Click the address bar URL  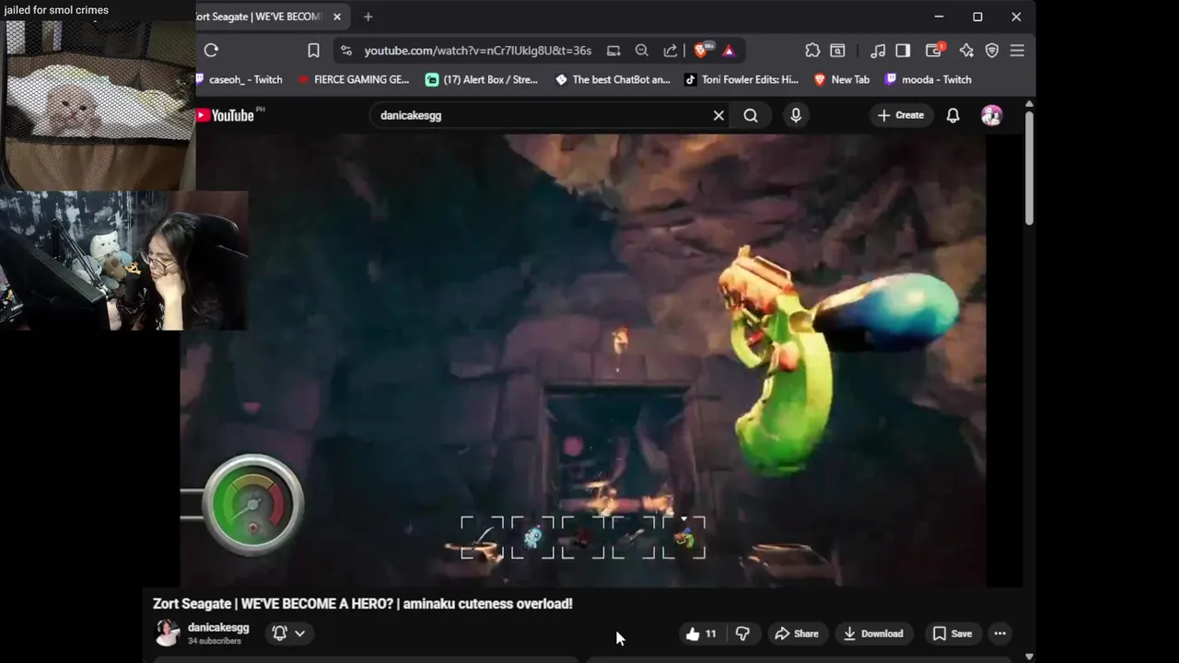(477, 51)
